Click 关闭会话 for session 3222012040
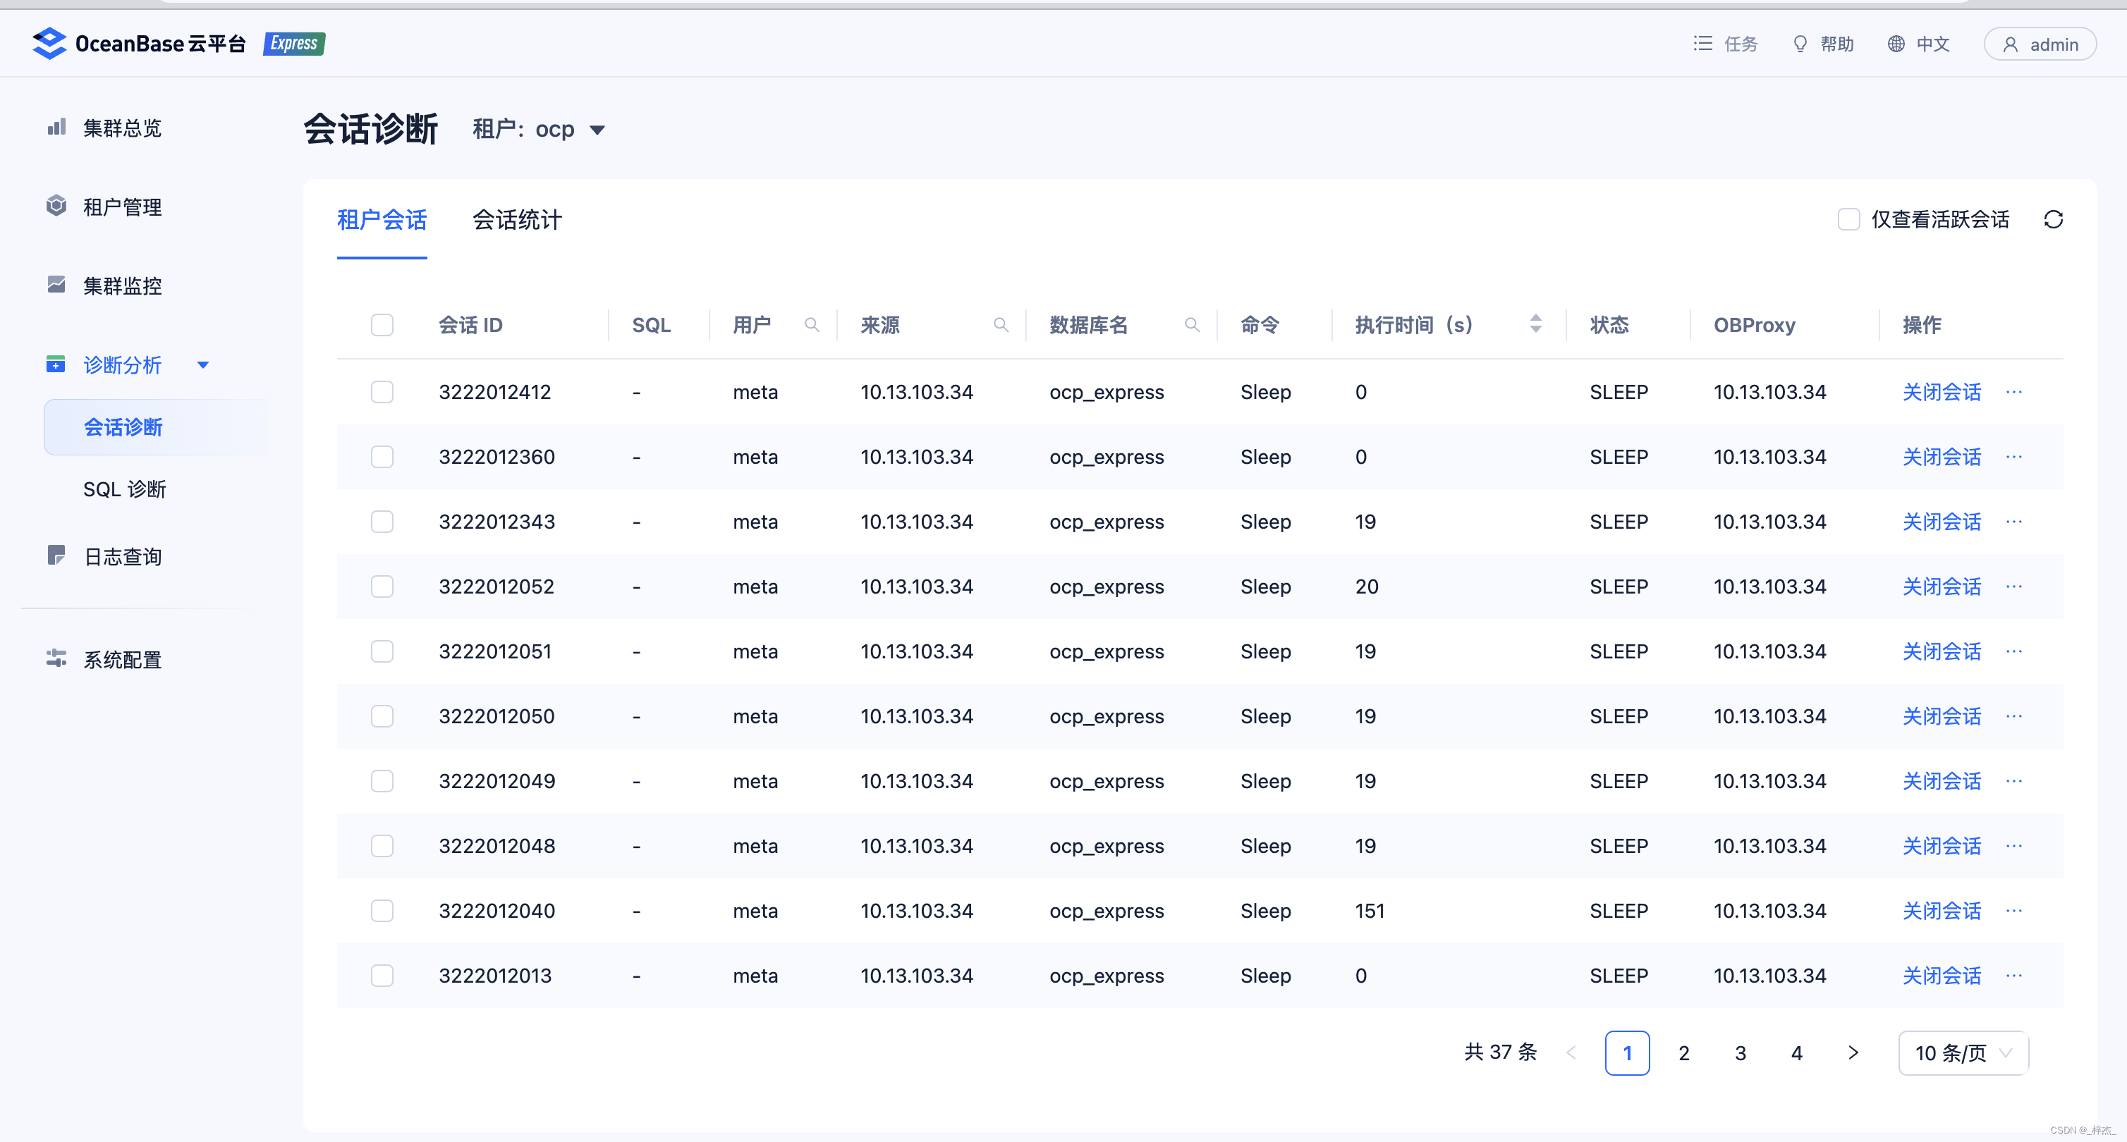Viewport: 2127px width, 1142px height. tap(1942, 911)
